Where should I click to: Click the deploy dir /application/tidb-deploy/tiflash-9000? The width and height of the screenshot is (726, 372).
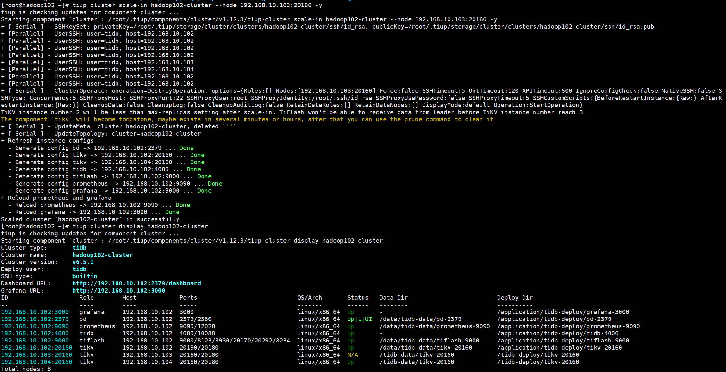(x=563, y=341)
